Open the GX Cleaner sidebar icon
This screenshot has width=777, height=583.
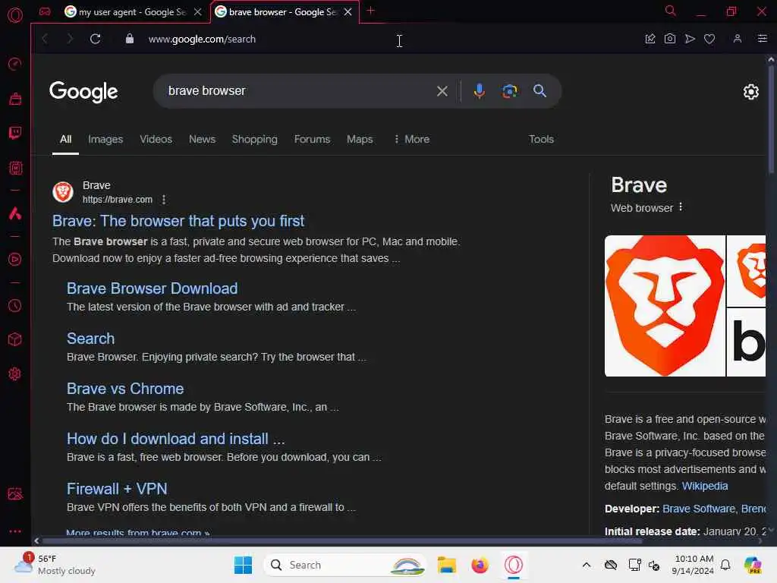15,99
